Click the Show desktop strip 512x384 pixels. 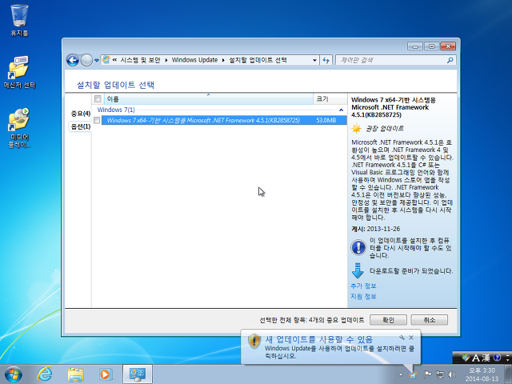(508, 374)
